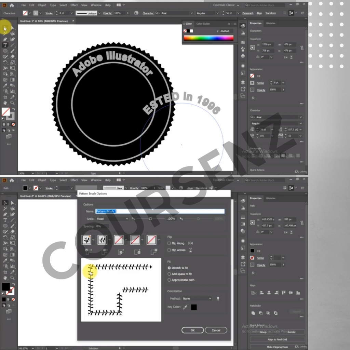This screenshot has height=350, width=350.
Task: Open the File menu in Untitled-1 window
Action: (24, 5)
